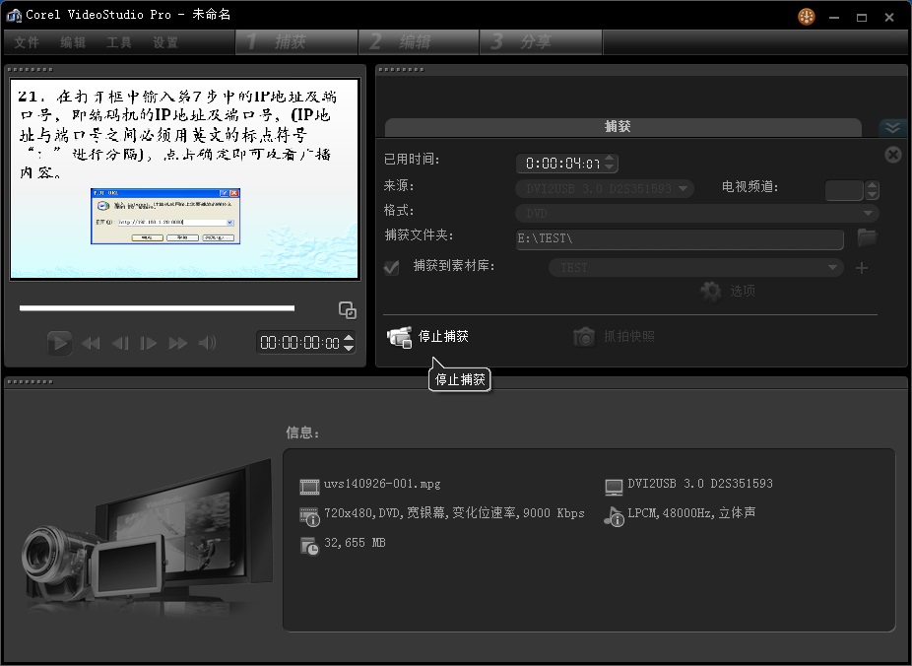Open the 文件 (File) menu
This screenshot has height=666, width=912.
pyautogui.click(x=27, y=42)
